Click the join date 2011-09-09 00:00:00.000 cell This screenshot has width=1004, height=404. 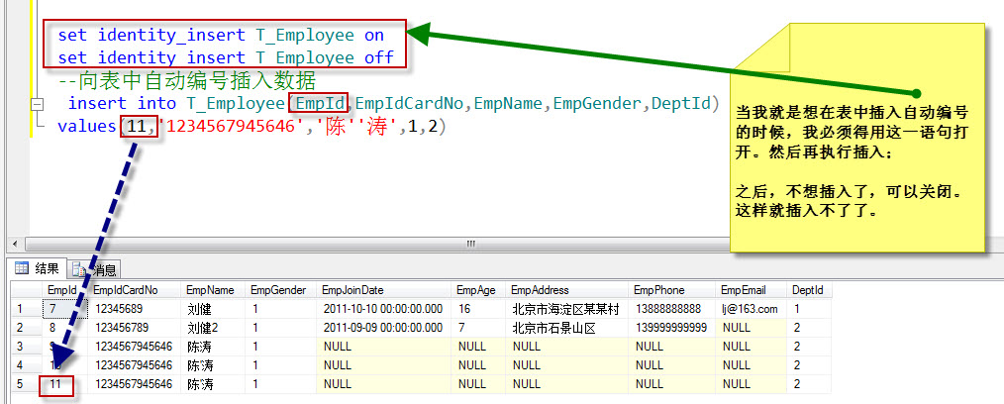pos(385,328)
